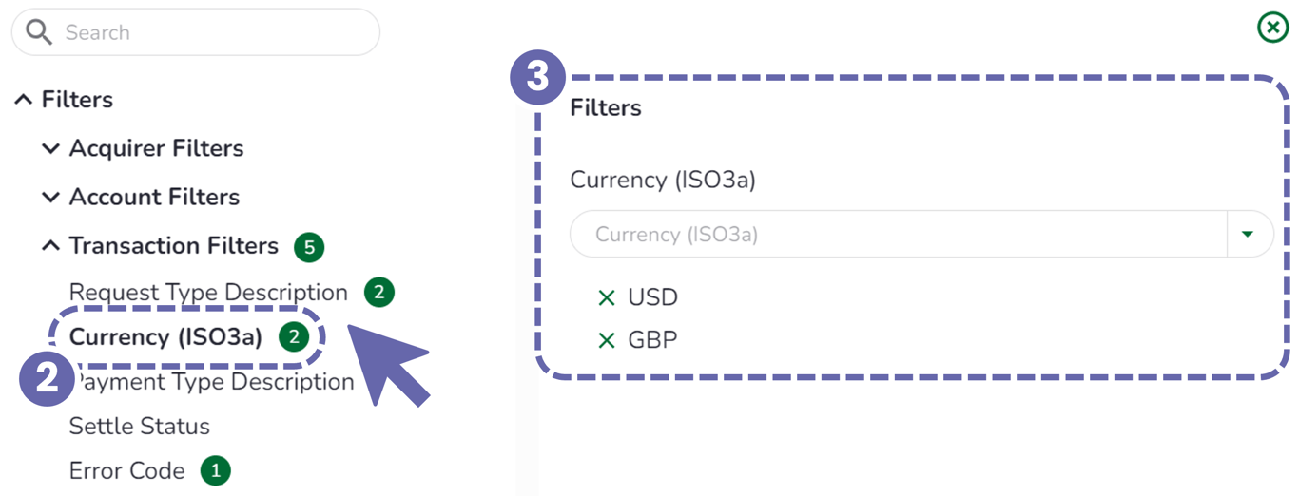Close the filters panel with X icon
This screenshot has width=1299, height=496.
(1272, 28)
